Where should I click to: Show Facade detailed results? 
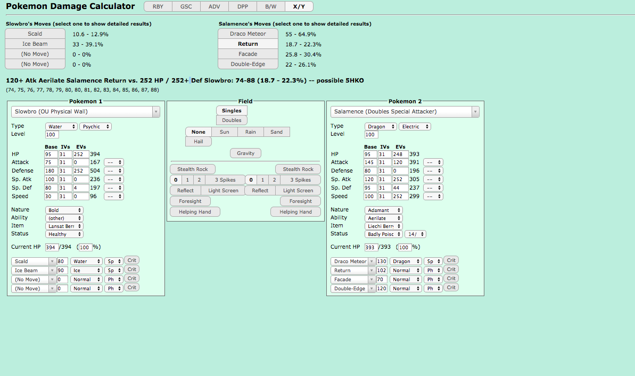[248, 54]
